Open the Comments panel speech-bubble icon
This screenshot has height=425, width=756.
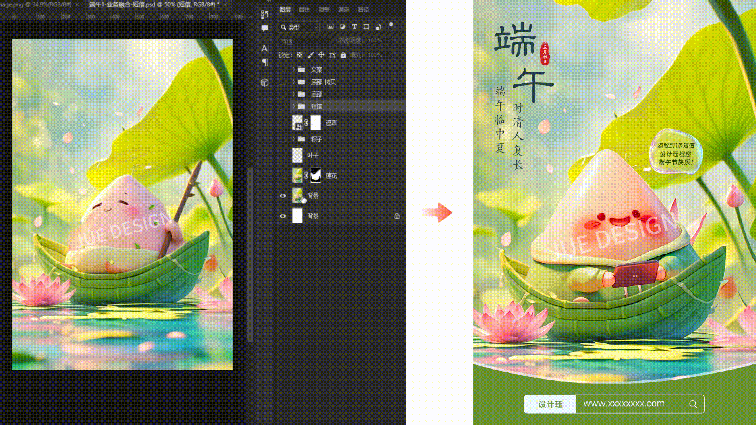[x=265, y=28]
